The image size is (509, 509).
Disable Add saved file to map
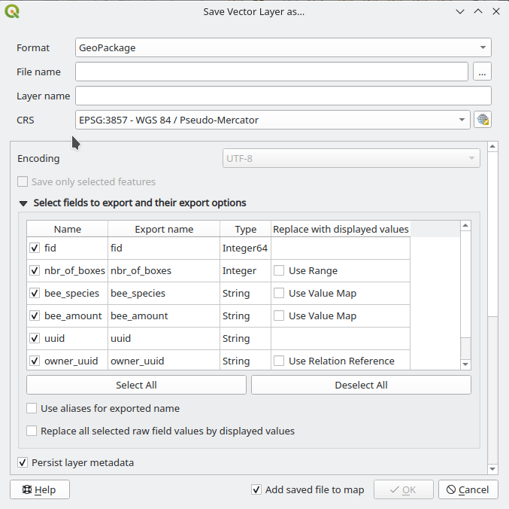(256, 489)
